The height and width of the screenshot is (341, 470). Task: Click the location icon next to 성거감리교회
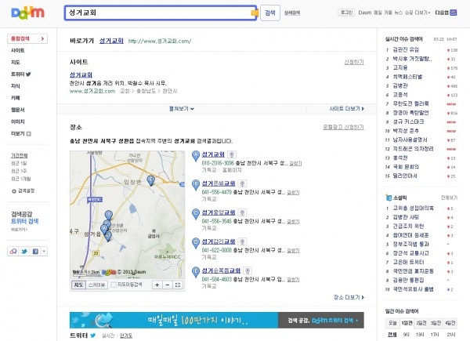tap(242, 241)
